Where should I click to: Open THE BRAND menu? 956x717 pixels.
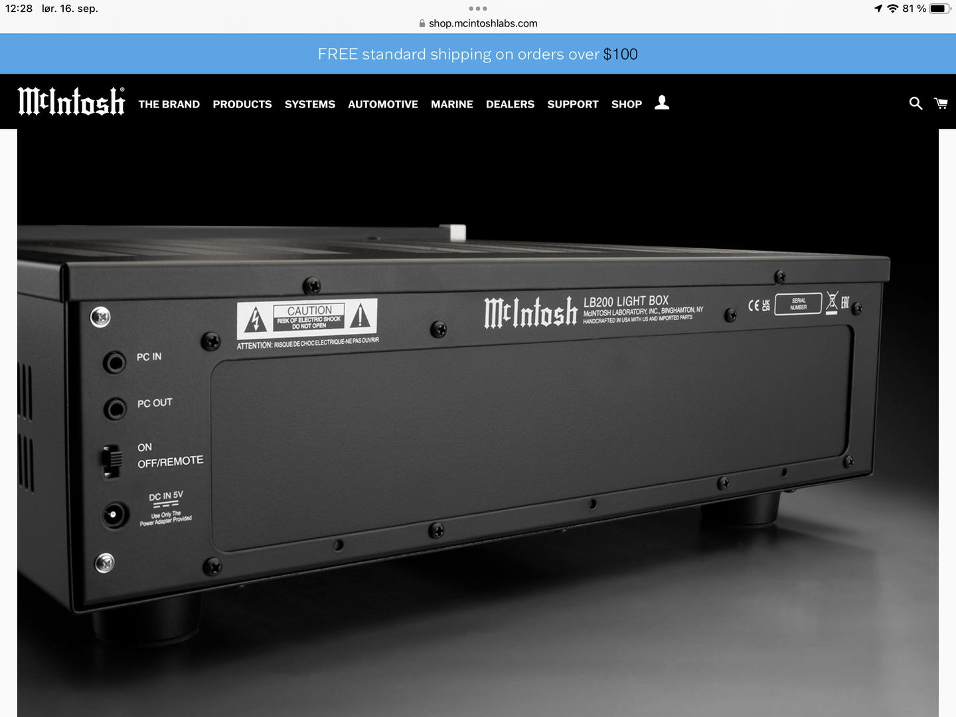169,104
